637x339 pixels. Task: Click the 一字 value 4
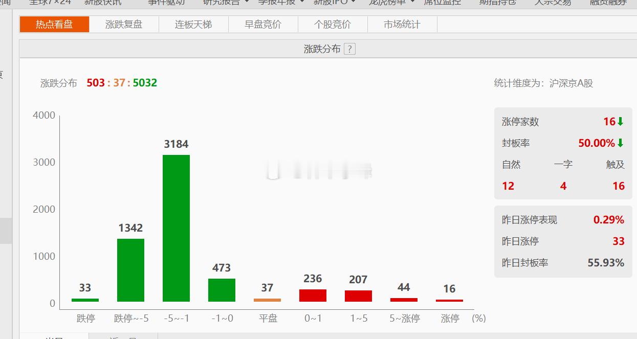pyautogui.click(x=563, y=186)
